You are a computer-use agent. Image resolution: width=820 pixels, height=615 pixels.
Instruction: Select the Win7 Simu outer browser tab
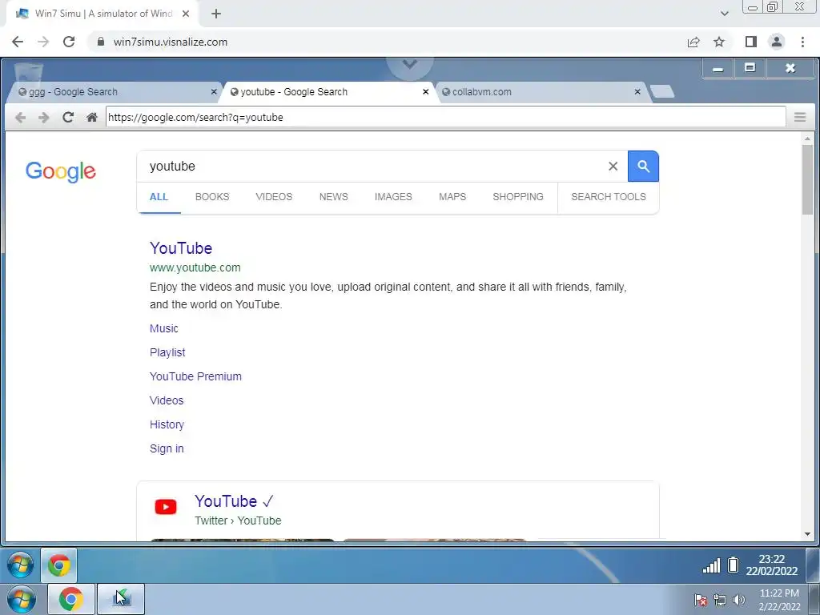click(102, 14)
